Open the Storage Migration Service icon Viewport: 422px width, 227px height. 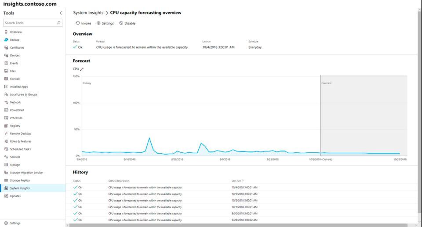(x=6, y=172)
